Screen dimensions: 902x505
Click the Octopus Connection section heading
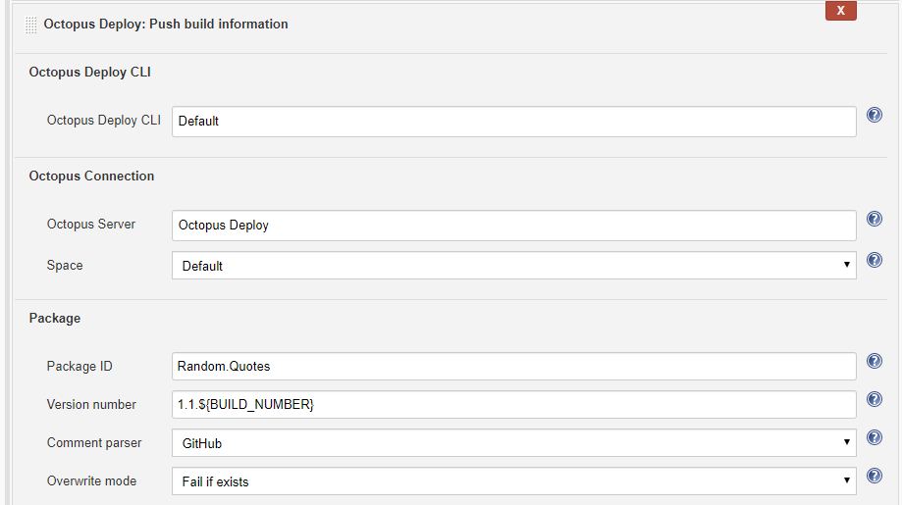click(91, 177)
